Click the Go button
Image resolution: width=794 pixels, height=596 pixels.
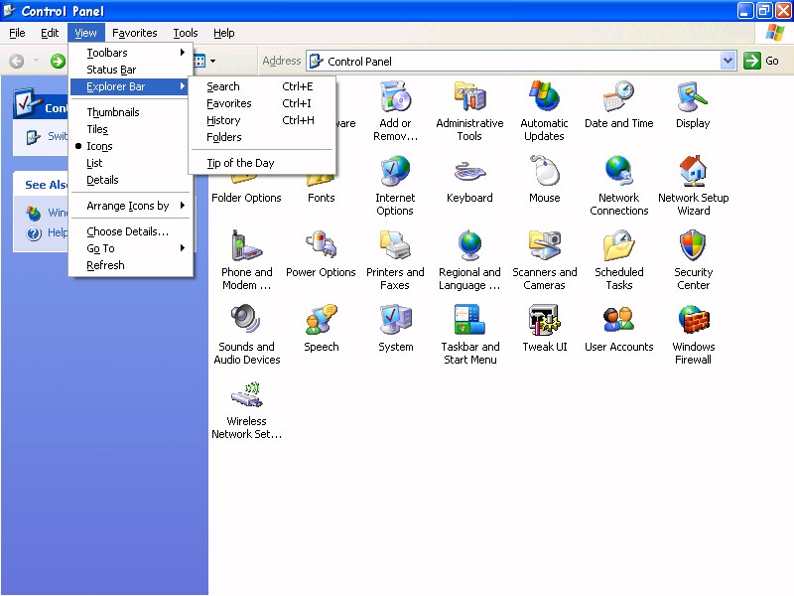click(761, 61)
